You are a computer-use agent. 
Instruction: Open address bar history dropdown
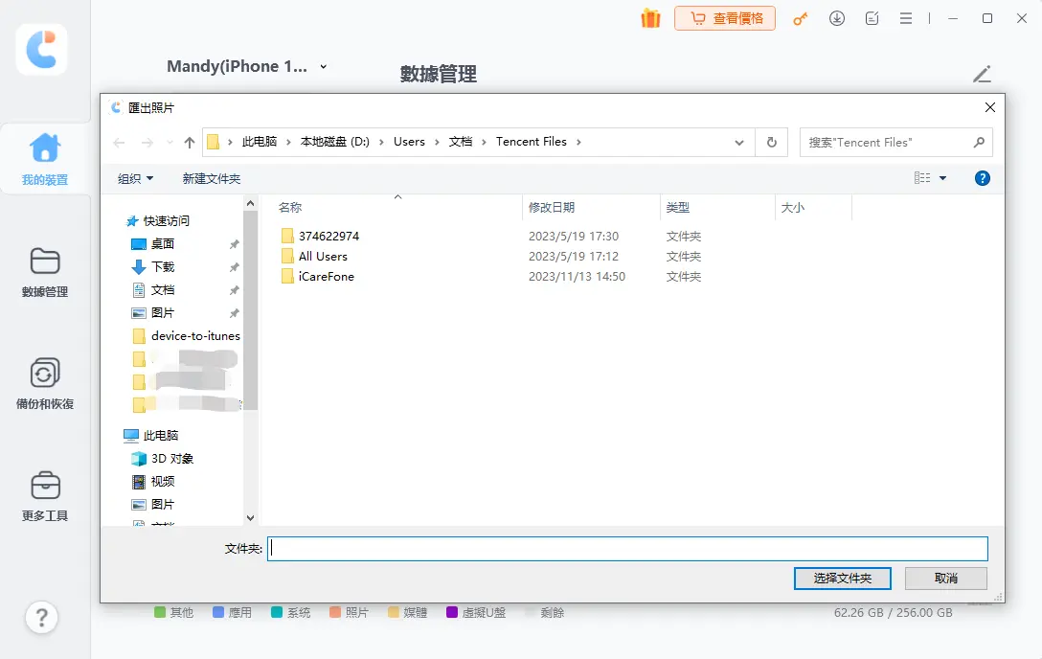[739, 142]
